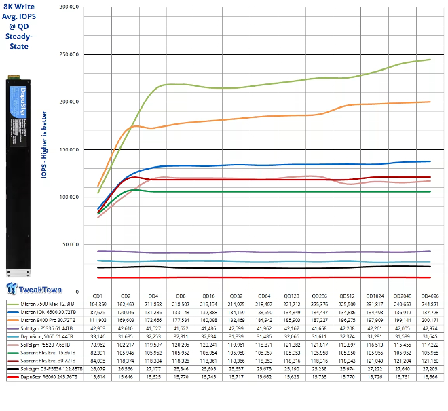
Task: Click DapuStor J5060 QD1 value 33,146
Action: [98, 337]
